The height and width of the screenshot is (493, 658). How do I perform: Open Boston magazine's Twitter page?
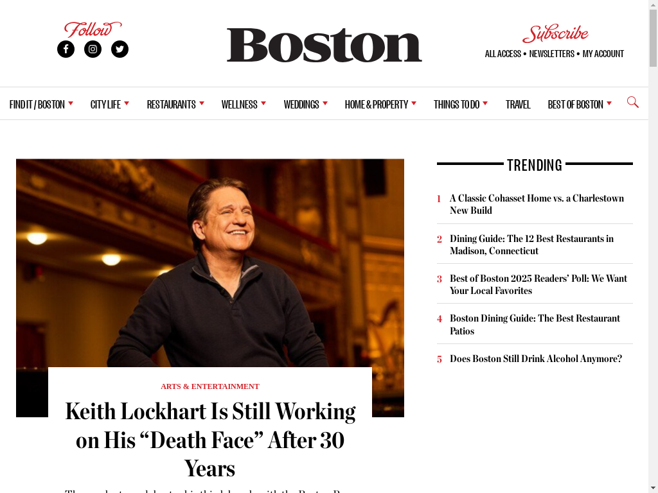tap(120, 49)
